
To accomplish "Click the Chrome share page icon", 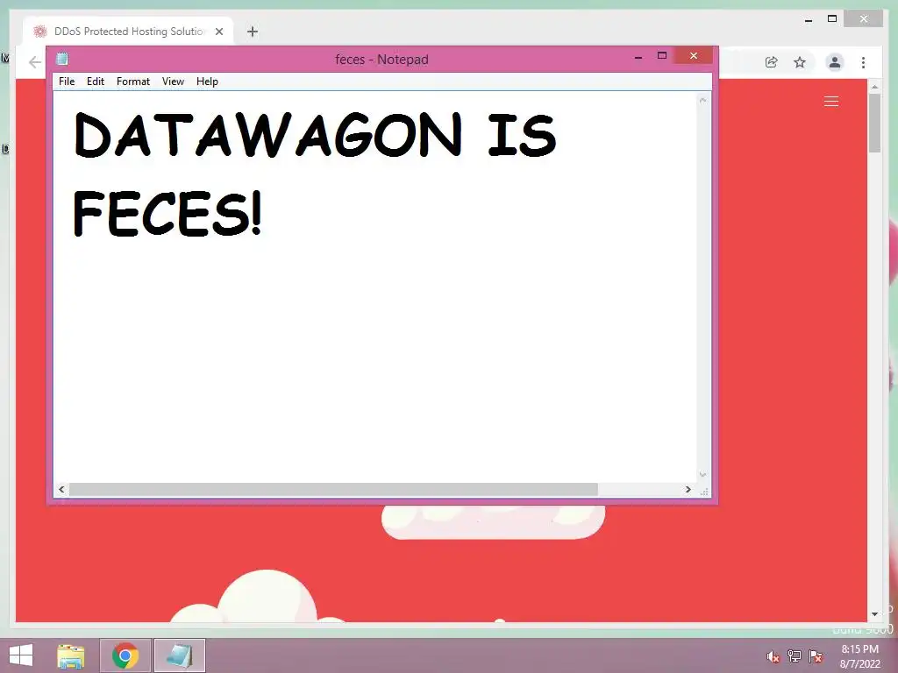I will click(772, 62).
